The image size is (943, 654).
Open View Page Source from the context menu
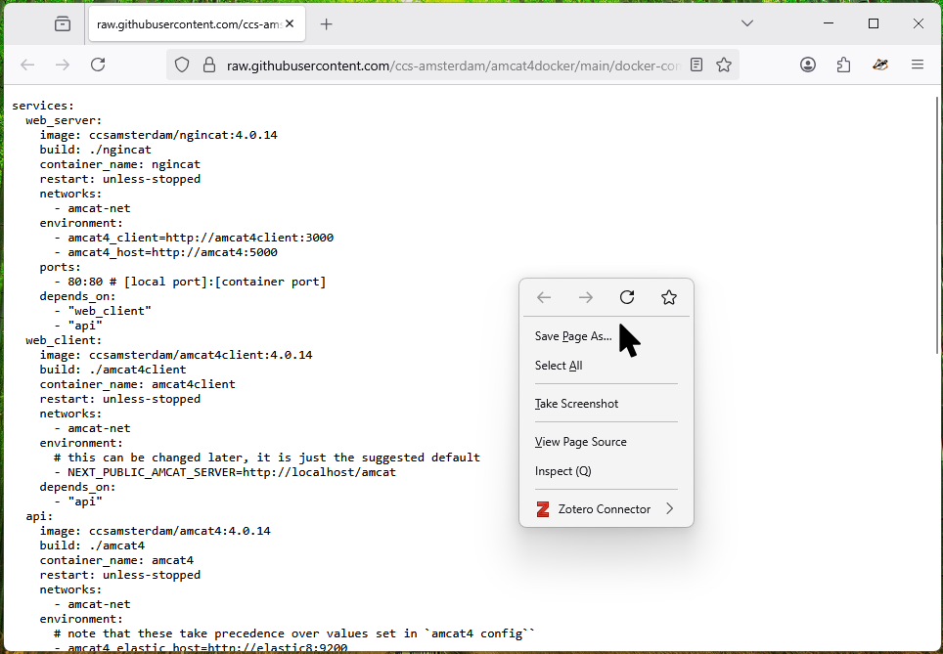coord(580,442)
